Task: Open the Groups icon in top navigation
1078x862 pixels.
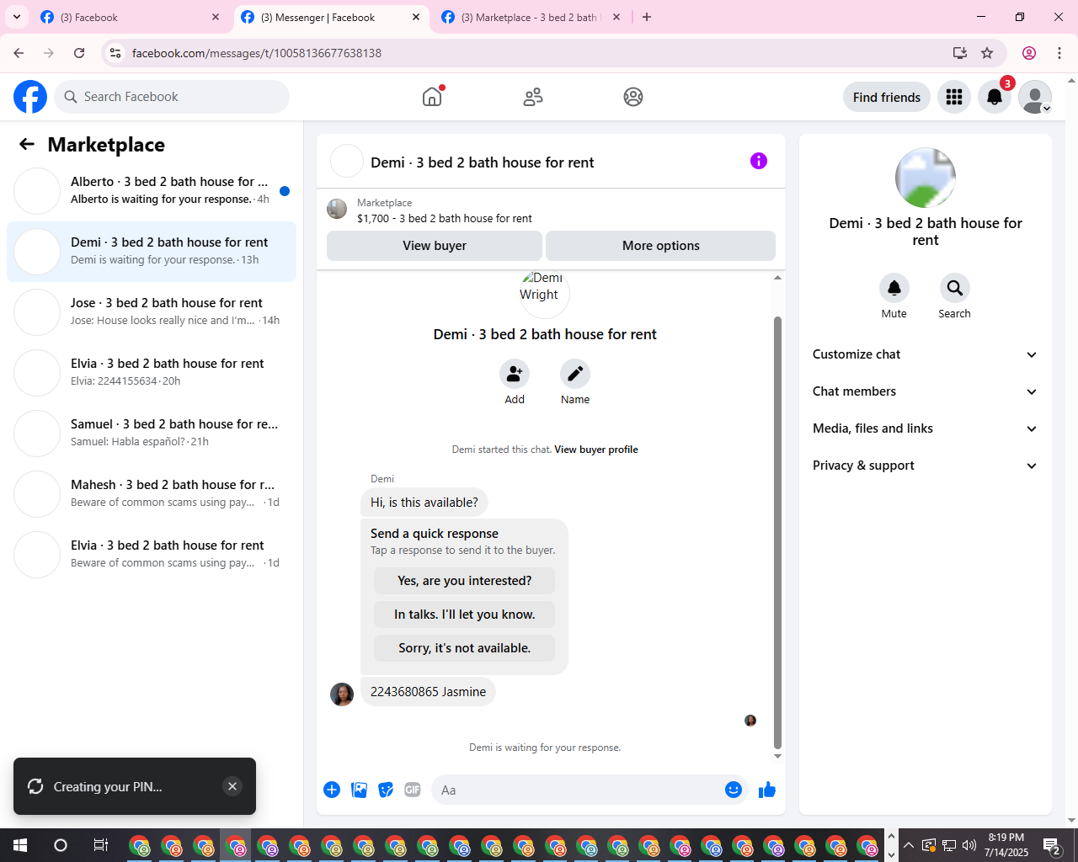Action: (633, 97)
